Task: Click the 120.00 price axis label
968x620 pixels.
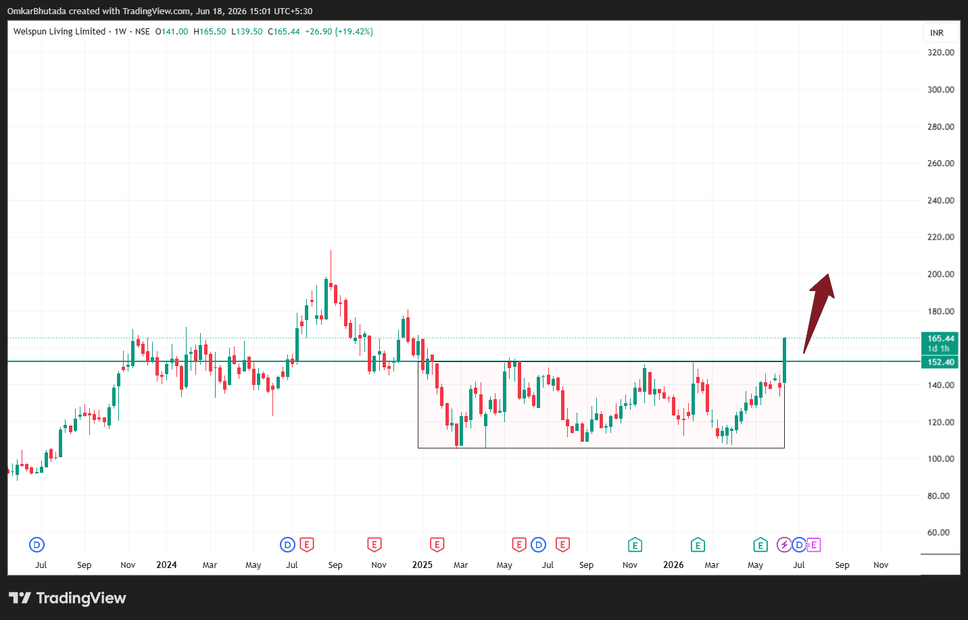Action: (941, 422)
